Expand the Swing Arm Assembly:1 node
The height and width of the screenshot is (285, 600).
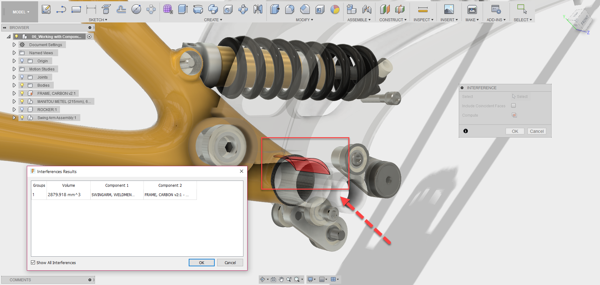(x=14, y=118)
